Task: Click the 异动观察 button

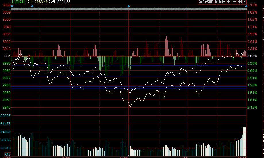Action: pos(206,2)
